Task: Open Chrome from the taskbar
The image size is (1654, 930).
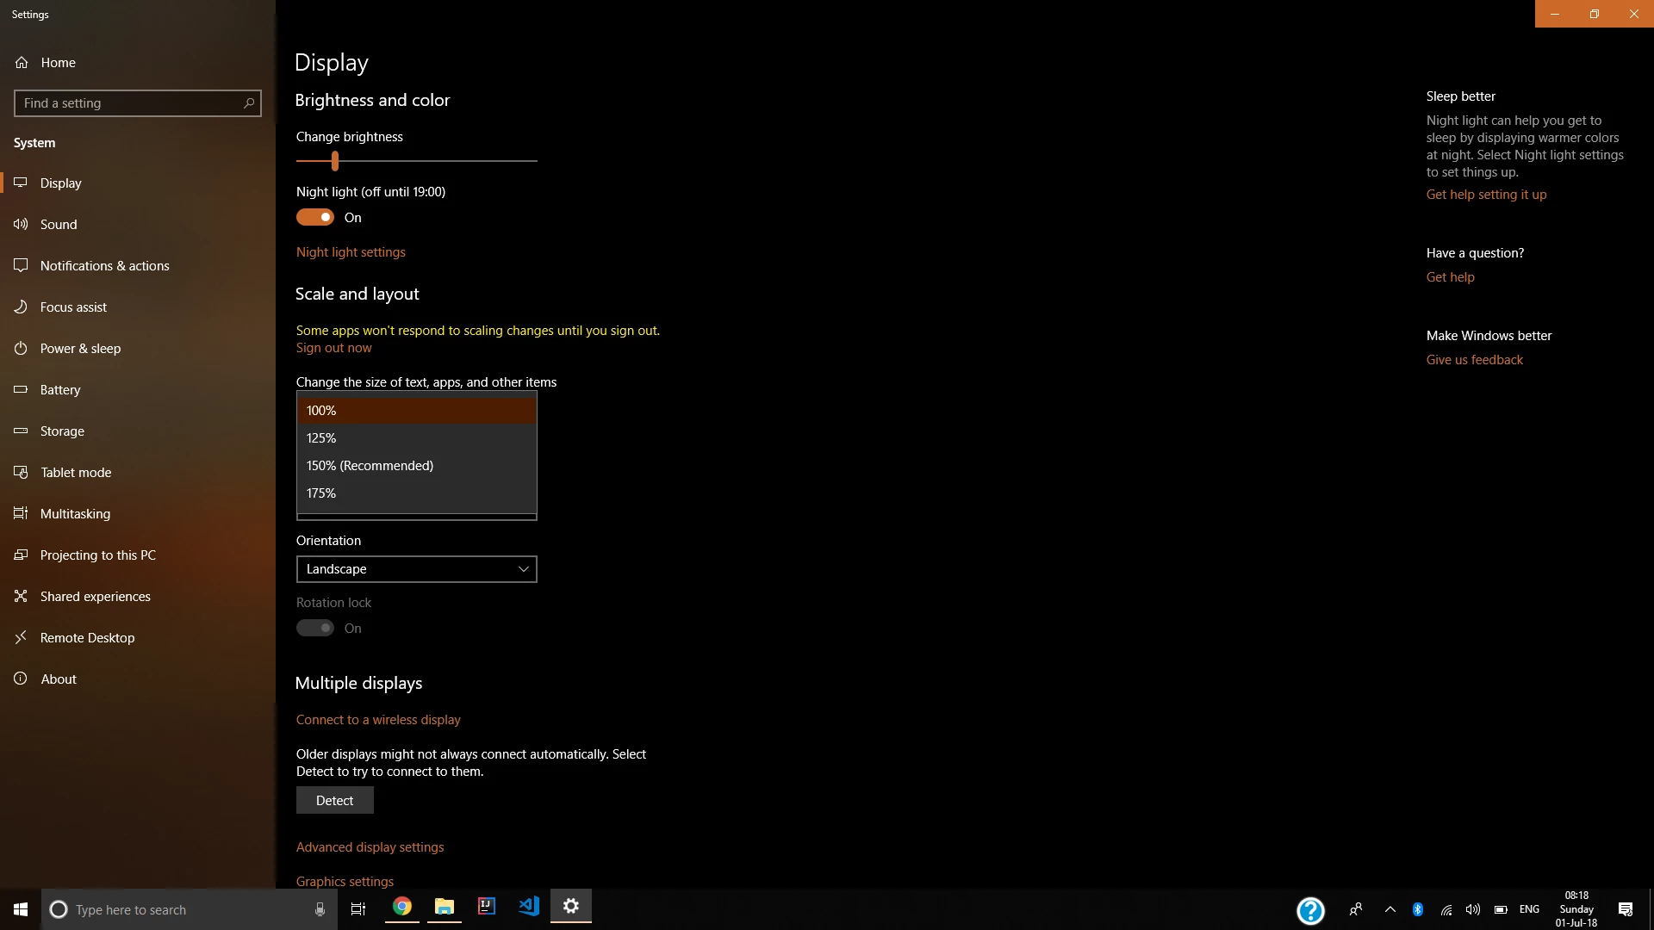Action: point(401,907)
